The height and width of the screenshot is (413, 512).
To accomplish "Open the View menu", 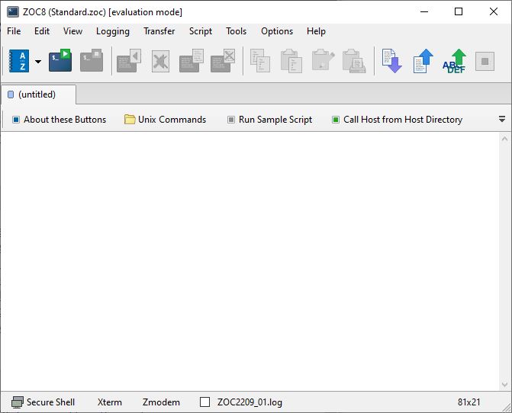I will (72, 31).
